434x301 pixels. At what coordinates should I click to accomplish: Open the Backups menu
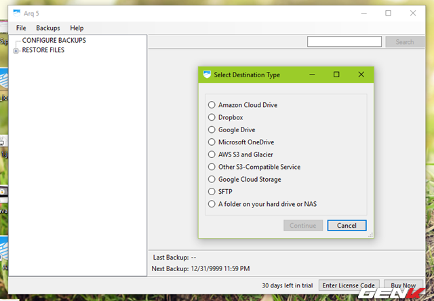click(x=48, y=28)
